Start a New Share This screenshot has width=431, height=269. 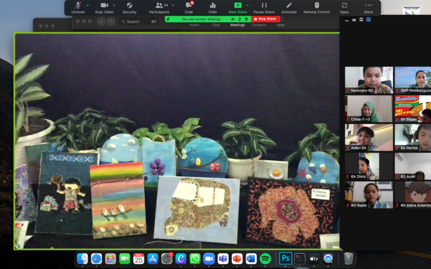tap(237, 7)
